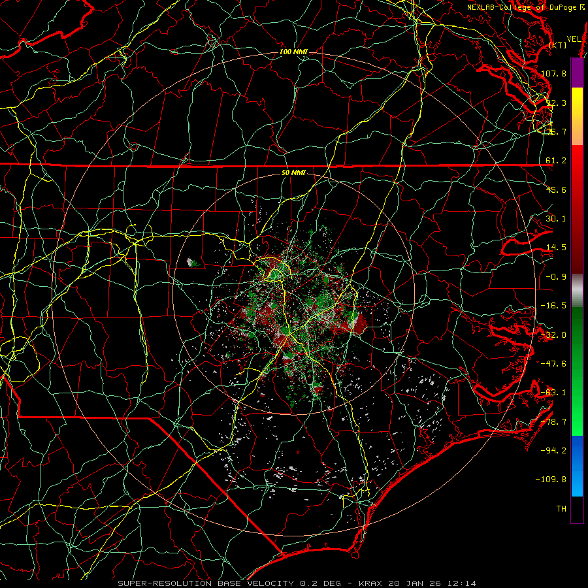Viewport: 588px width, 588px height.
Task: Click the 30.1 legend value
Action: pos(556,219)
